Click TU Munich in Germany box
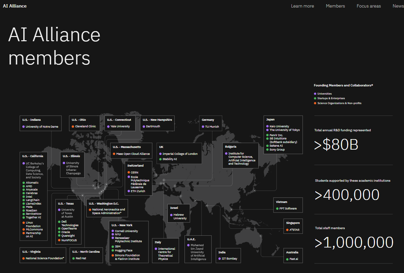Image resolution: width=404 pixels, height=273 pixels. [212, 127]
